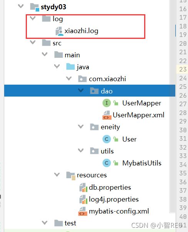Select the log folder label

pos(58,19)
